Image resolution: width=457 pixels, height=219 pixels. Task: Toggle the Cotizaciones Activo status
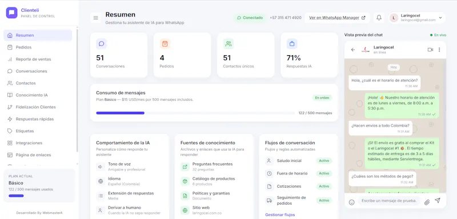click(x=324, y=186)
